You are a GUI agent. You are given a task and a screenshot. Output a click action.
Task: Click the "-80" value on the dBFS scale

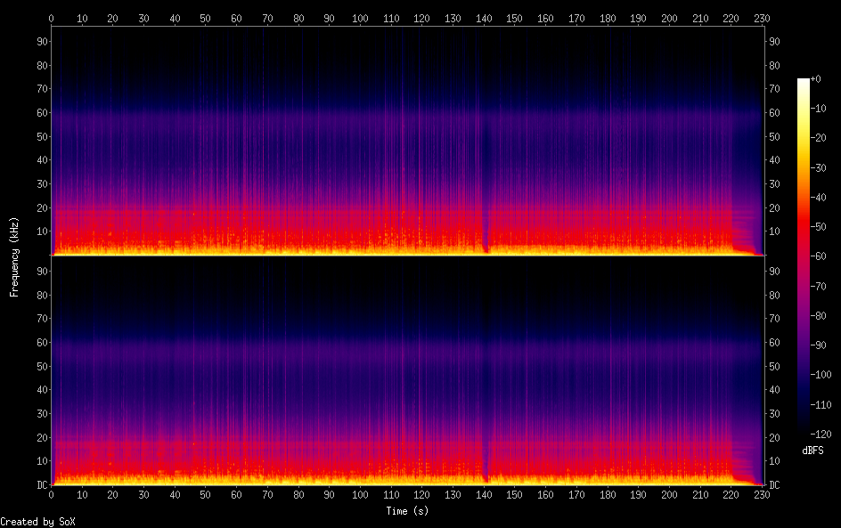[818, 316]
